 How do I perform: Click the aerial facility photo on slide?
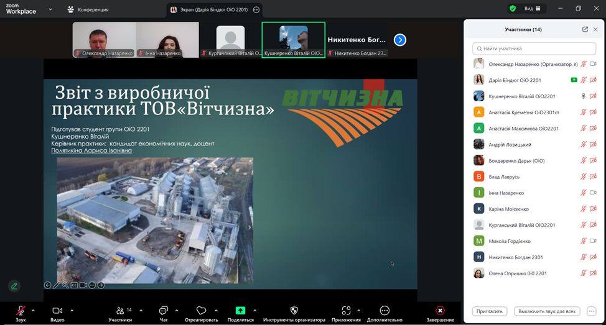pyautogui.click(x=155, y=221)
